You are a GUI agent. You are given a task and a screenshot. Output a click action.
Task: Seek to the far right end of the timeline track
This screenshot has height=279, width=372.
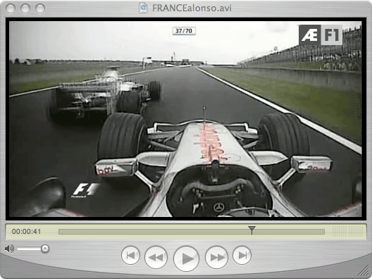point(323,232)
